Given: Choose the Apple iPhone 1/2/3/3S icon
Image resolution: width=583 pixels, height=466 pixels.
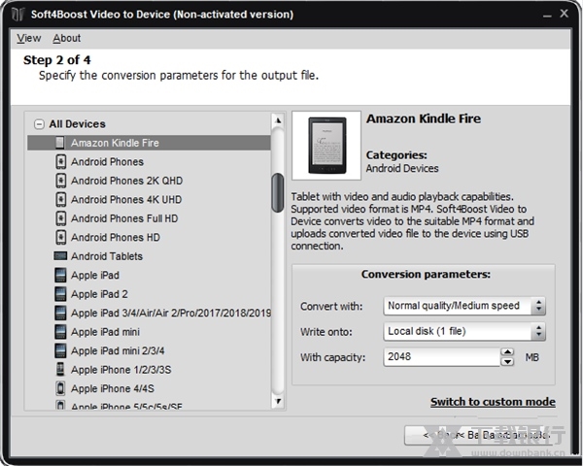Looking at the screenshot, I should [60, 370].
